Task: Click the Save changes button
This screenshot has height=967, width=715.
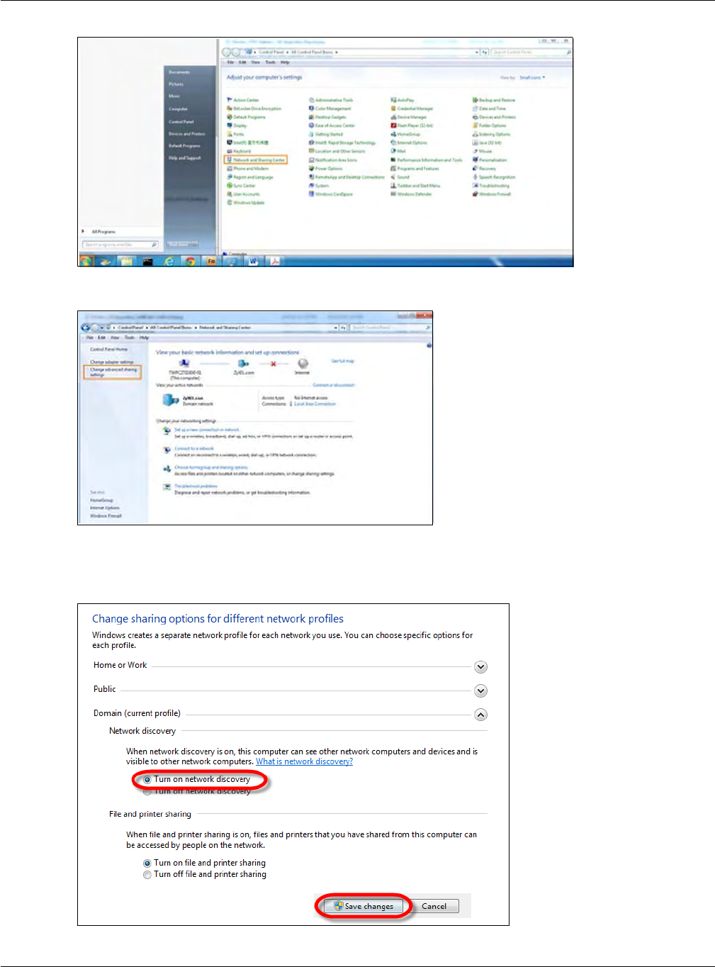Action: (x=364, y=906)
